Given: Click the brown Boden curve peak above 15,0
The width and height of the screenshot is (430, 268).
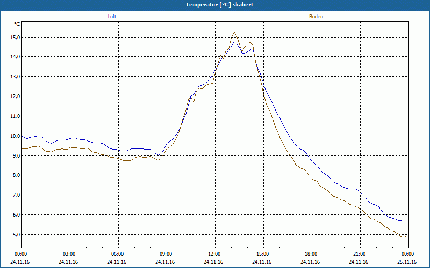Looking at the screenshot, I should pyautogui.click(x=234, y=32).
